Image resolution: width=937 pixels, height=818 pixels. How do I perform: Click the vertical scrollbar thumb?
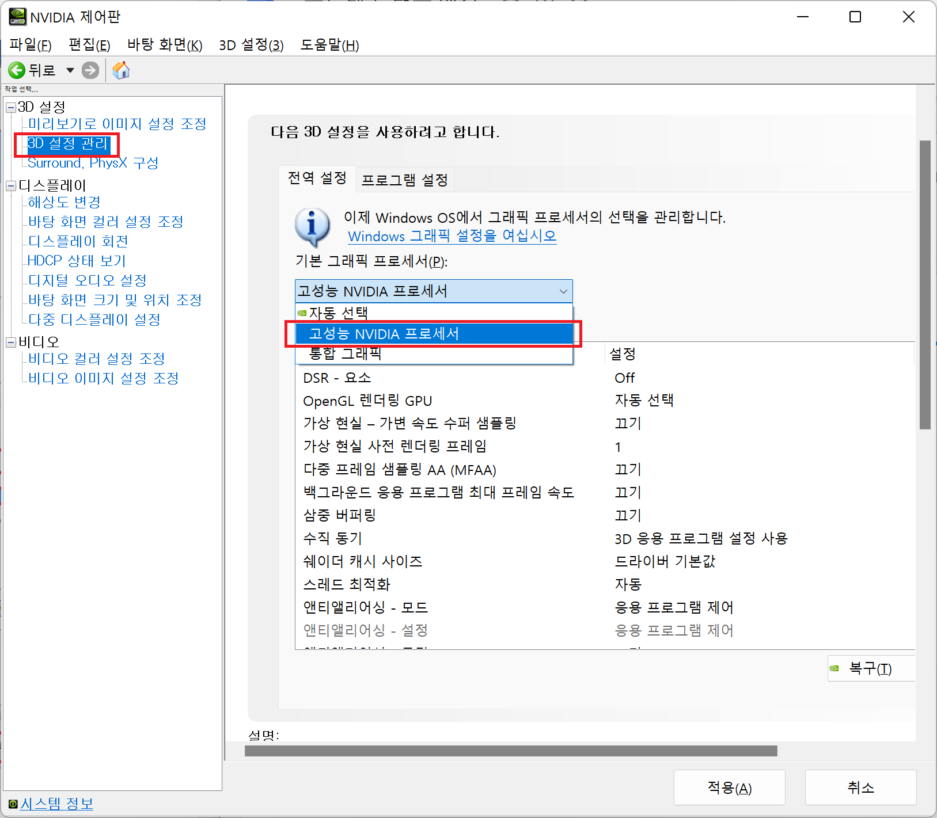pyautogui.click(x=925, y=285)
